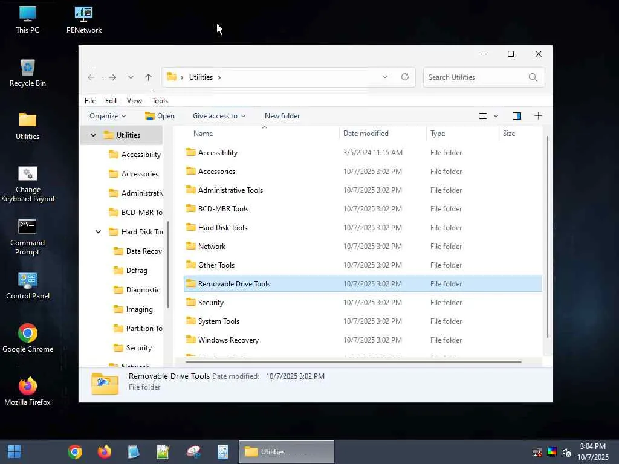Open the Edit menu

pos(111,101)
